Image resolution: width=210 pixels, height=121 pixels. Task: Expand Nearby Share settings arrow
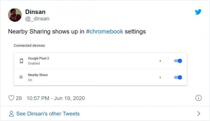point(160,77)
